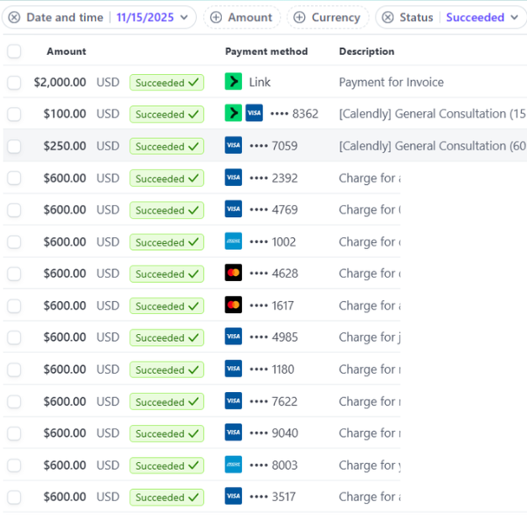This screenshot has height=515, width=527.
Task: Tick checkbox for card ending 1180
Action: click(x=14, y=369)
